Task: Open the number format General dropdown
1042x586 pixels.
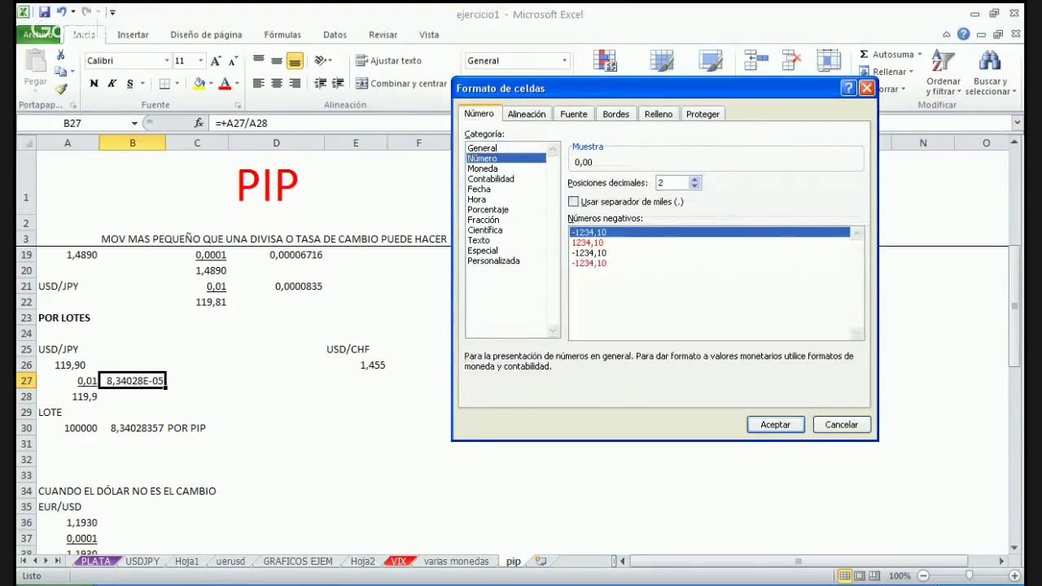Action: coord(564,61)
